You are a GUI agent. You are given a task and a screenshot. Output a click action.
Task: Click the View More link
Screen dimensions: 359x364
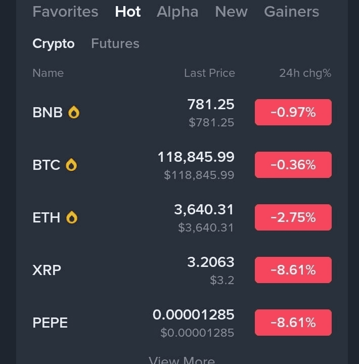(x=182, y=360)
